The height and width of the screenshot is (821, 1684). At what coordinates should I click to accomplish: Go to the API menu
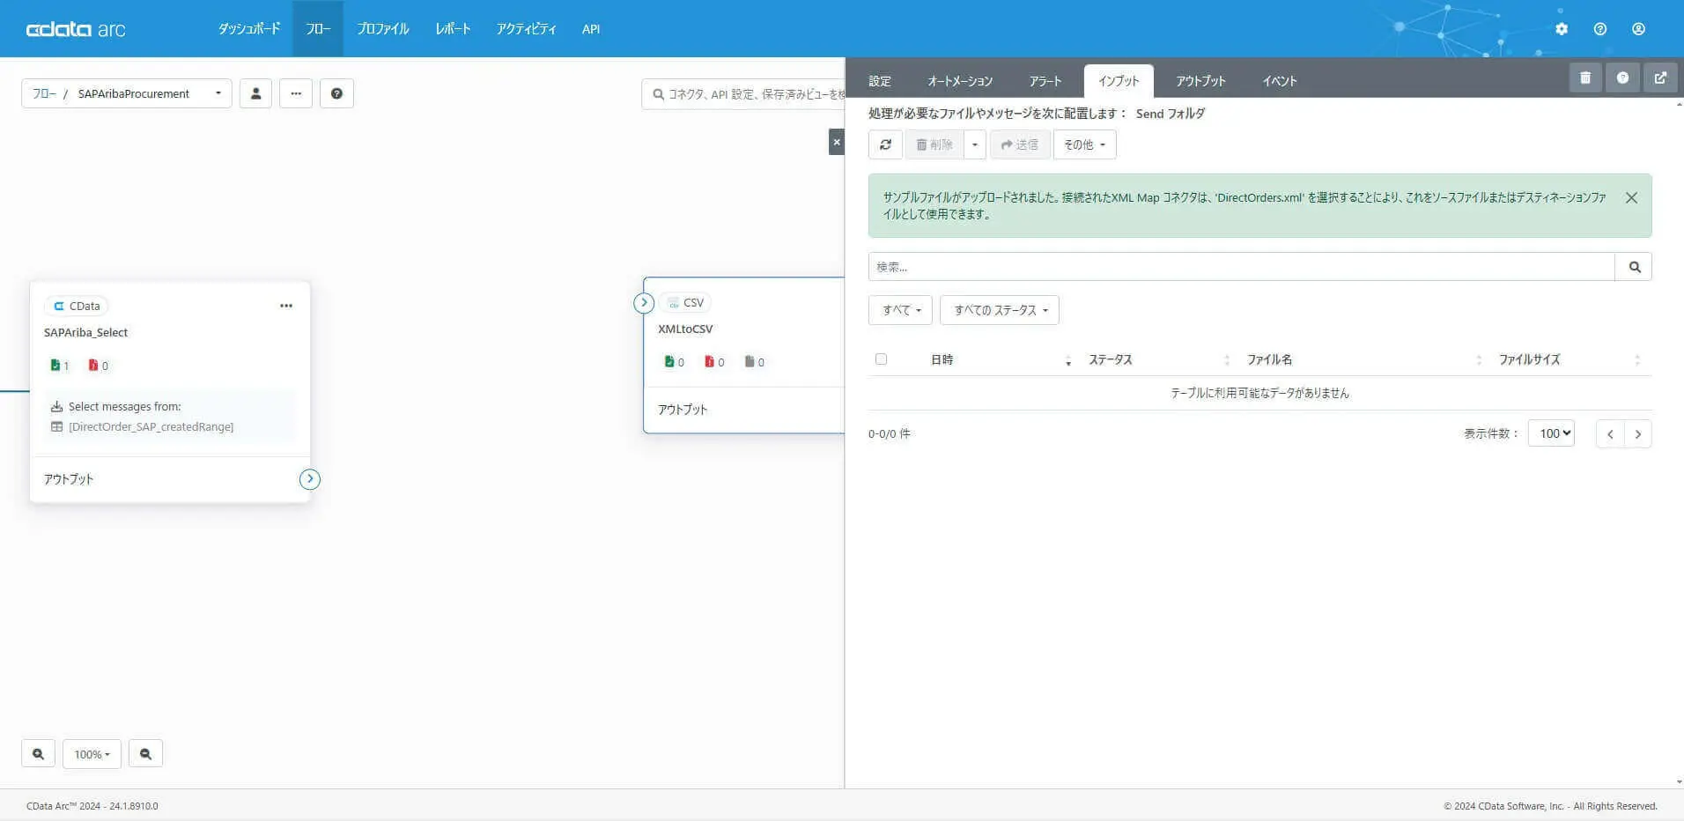point(591,29)
